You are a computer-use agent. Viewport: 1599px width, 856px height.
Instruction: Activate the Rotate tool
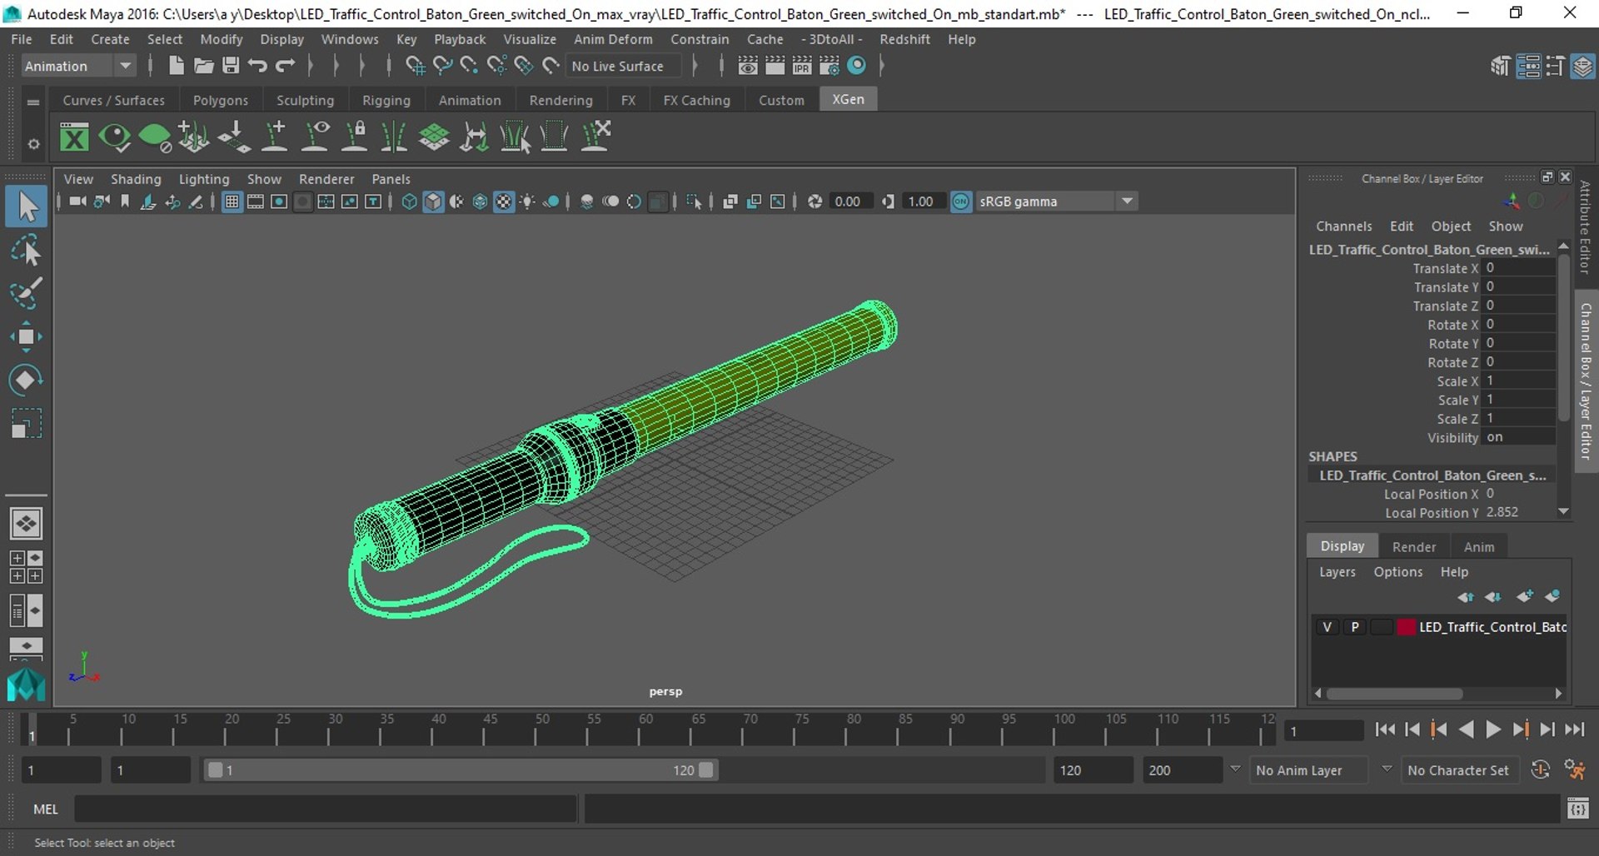click(x=26, y=380)
